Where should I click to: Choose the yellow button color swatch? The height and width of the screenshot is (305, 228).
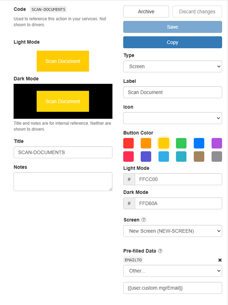pos(164,143)
